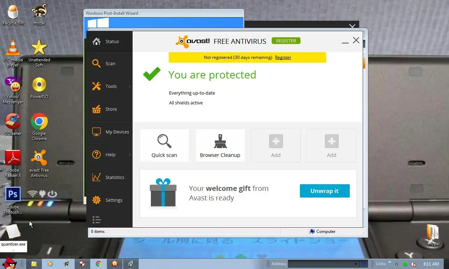
Task: Open Yahoo! Messenger desktop icon
Action: click(x=13, y=90)
